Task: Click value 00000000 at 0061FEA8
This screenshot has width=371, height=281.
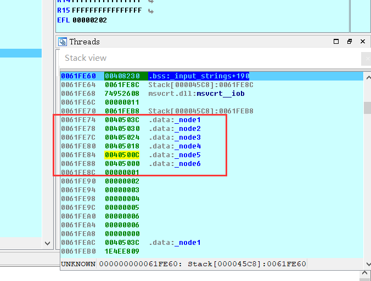Action: click(x=122, y=234)
